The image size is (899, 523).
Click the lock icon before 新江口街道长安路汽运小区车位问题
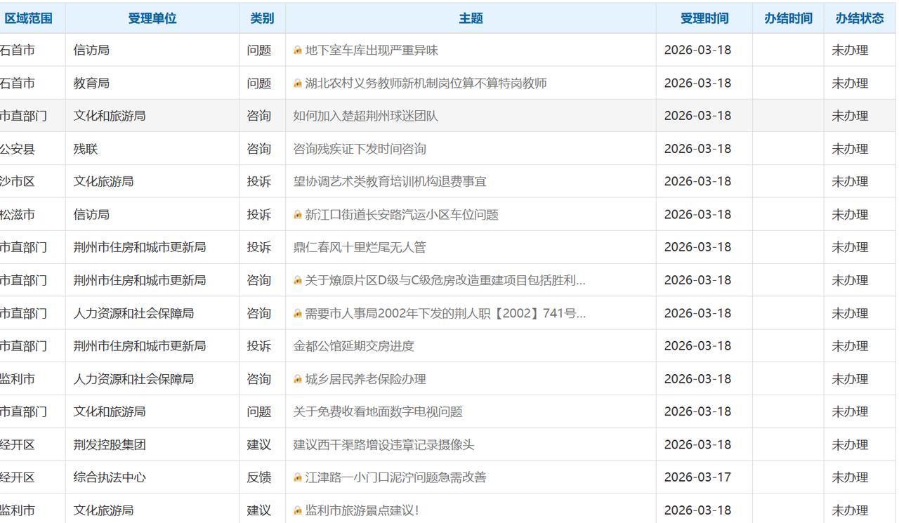point(297,214)
